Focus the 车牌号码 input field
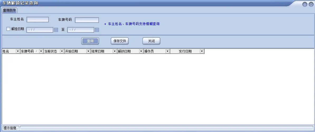 tap(87, 20)
